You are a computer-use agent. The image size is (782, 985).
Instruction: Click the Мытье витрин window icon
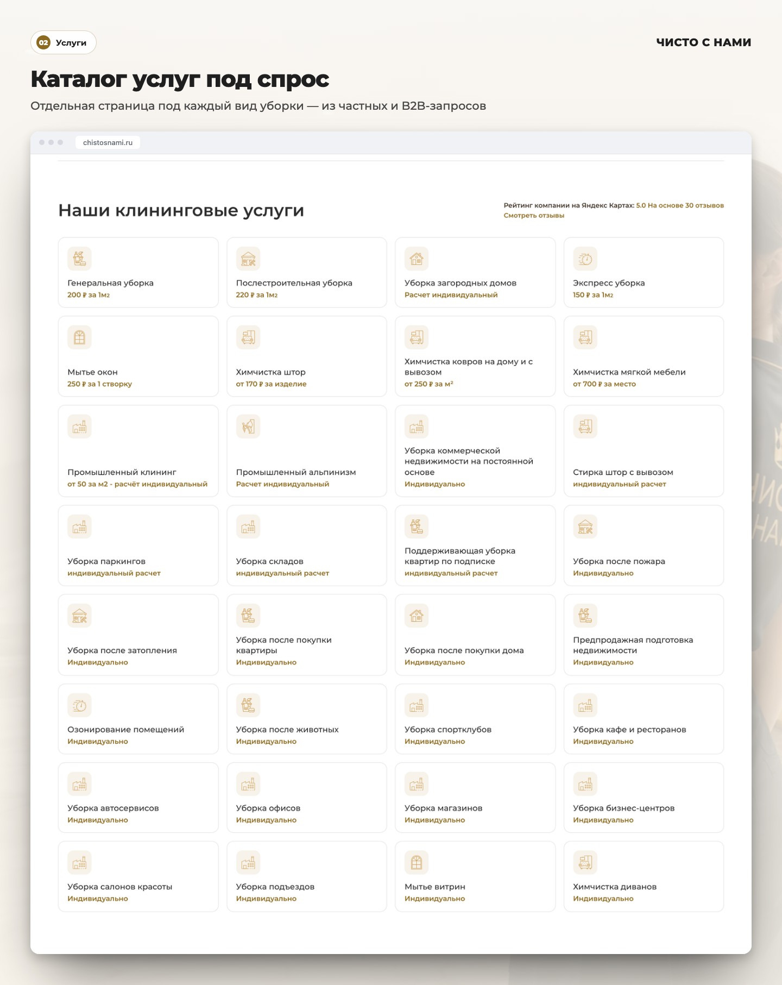[417, 862]
